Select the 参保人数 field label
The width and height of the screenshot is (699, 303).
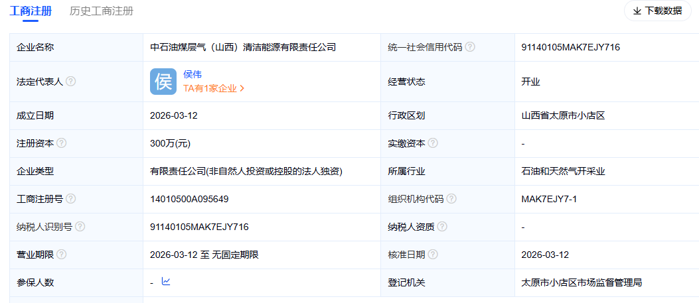35,282
